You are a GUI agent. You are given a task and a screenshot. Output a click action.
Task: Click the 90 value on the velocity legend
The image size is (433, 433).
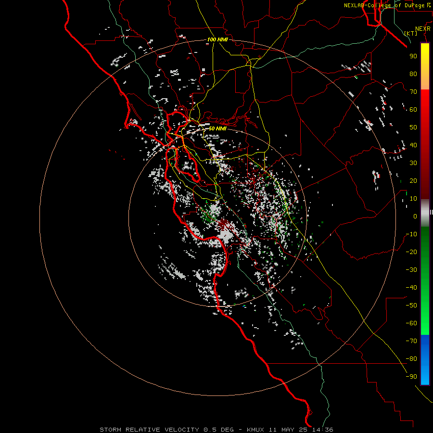click(x=413, y=56)
